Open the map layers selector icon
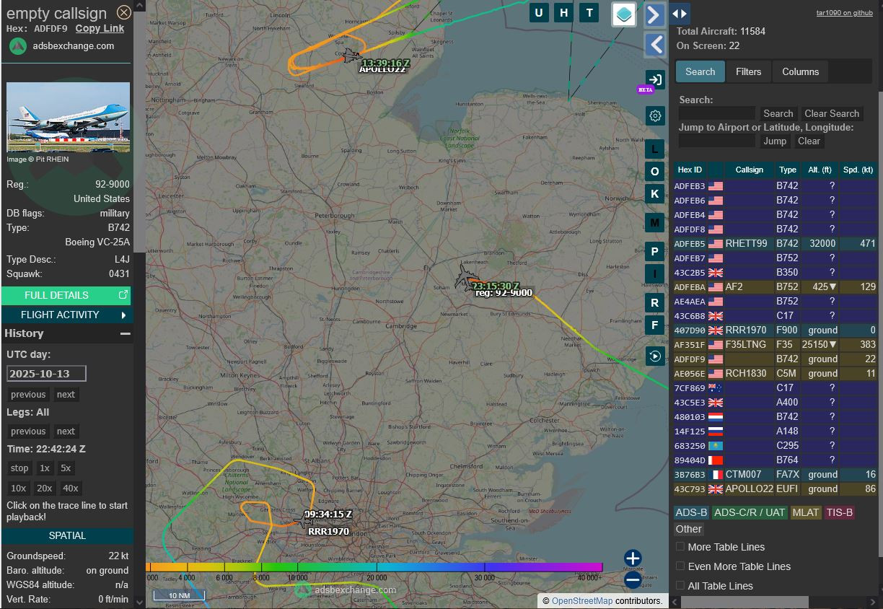 623,14
